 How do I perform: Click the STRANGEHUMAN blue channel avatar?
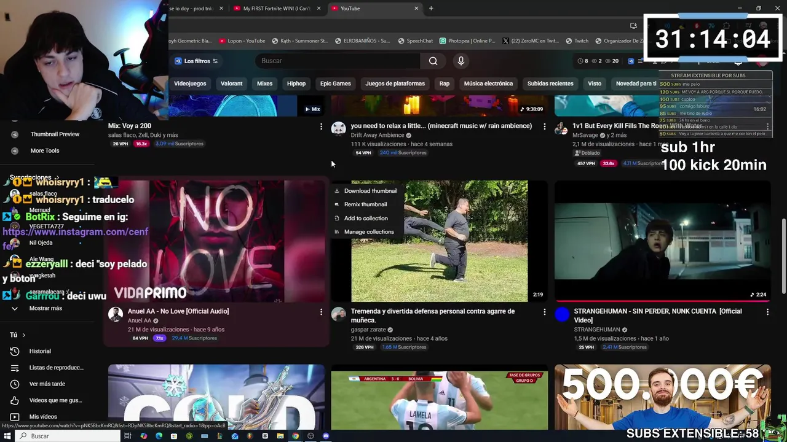pyautogui.click(x=562, y=314)
